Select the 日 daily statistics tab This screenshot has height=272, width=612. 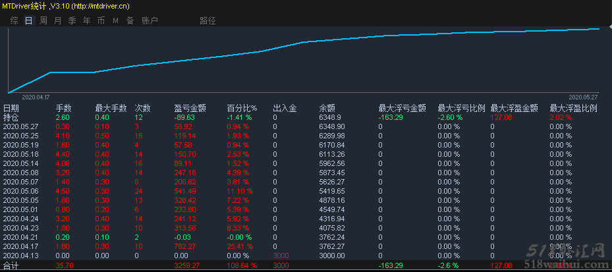click(28, 20)
